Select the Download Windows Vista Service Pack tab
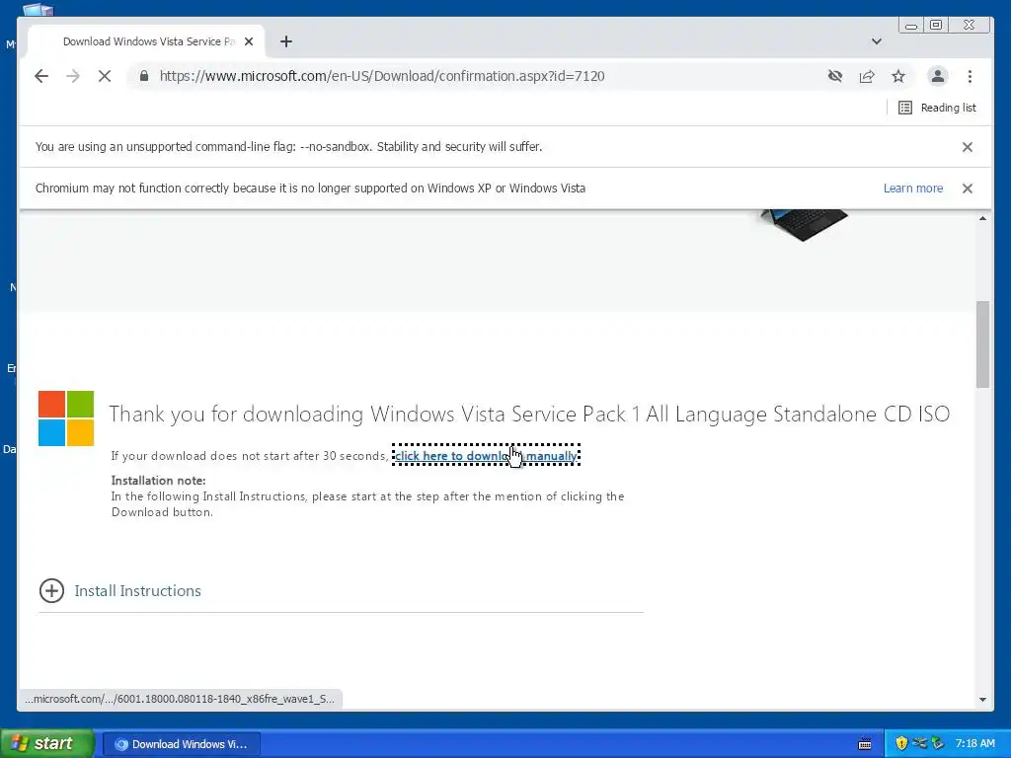The width and height of the screenshot is (1011, 758). tap(147, 41)
